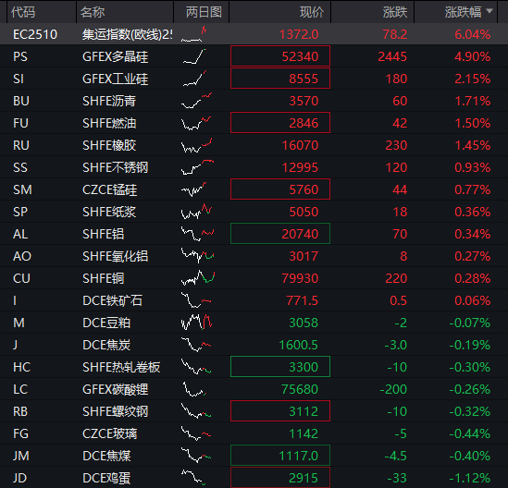Image resolution: width=508 pixels, height=488 pixels.
Task: Open the DCE焦炭 two-day mini chart
Action: pos(196,345)
